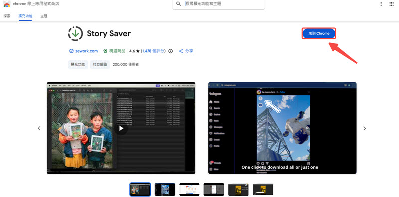
Task: Click the verified badge beside zework.com
Action: [71, 51]
